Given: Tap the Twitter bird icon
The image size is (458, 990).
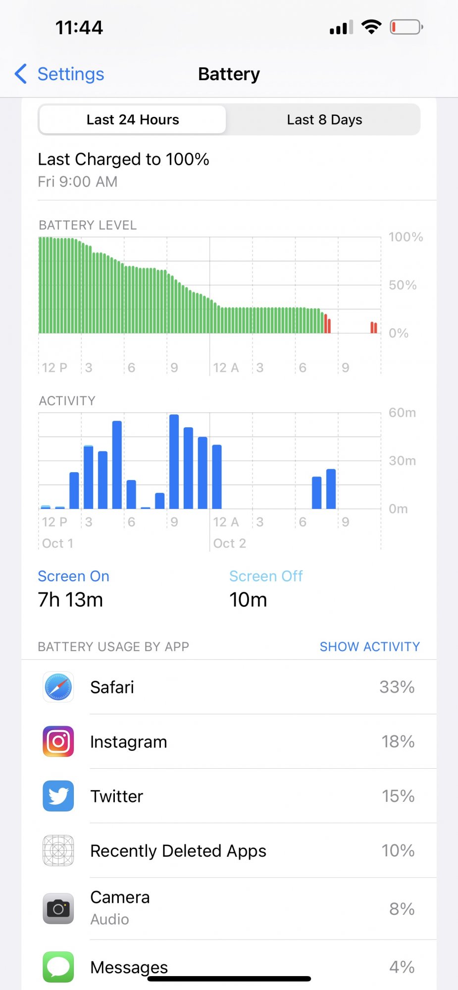Looking at the screenshot, I should click(x=58, y=796).
